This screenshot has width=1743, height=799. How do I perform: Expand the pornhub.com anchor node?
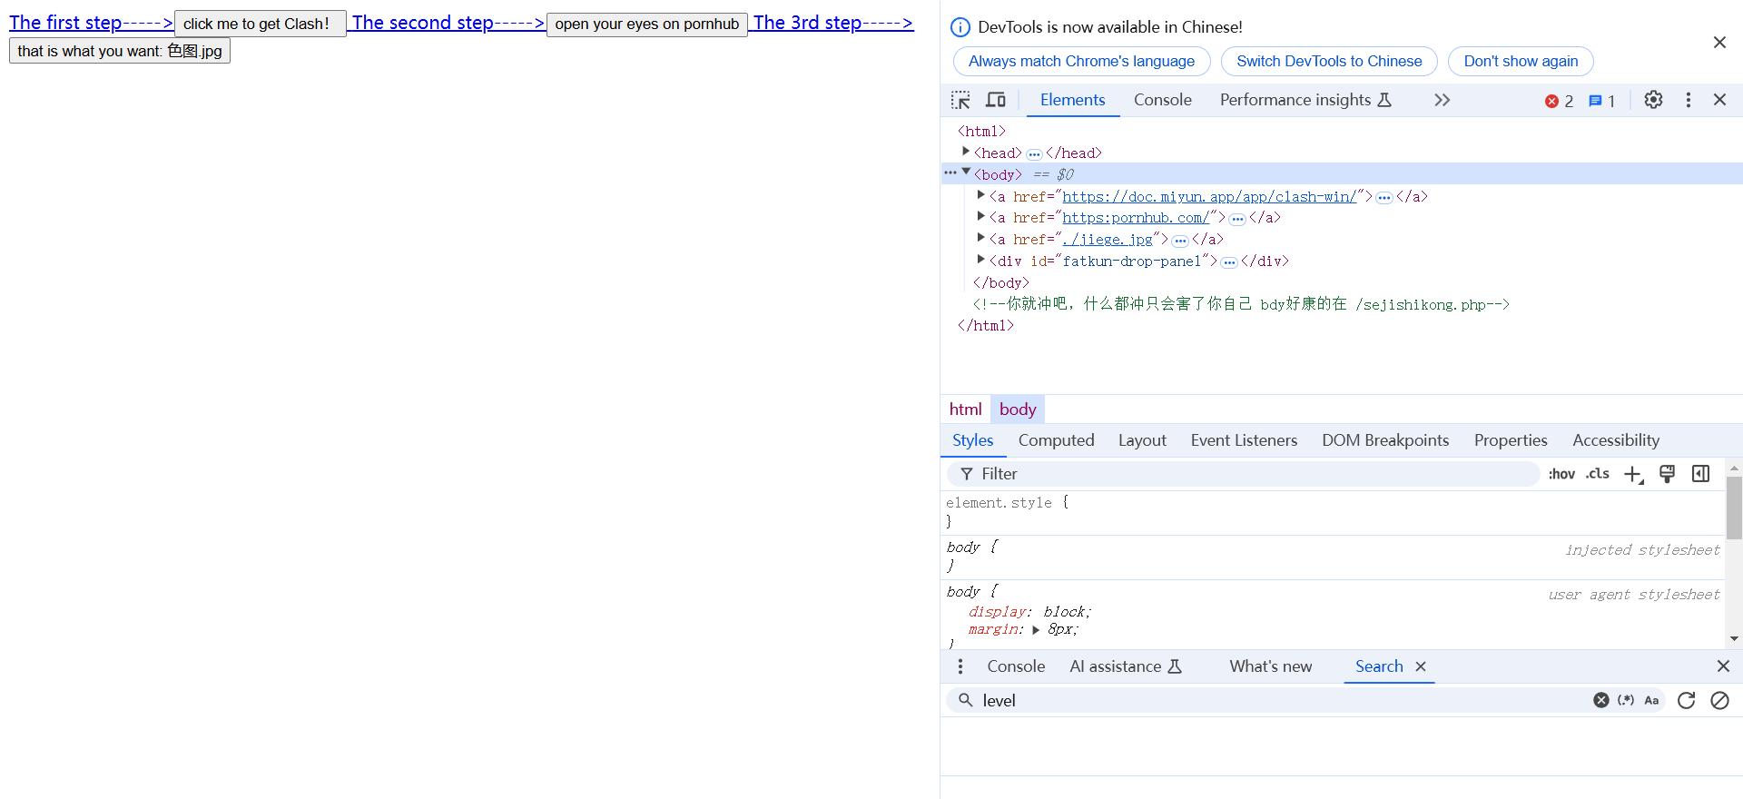[981, 216]
